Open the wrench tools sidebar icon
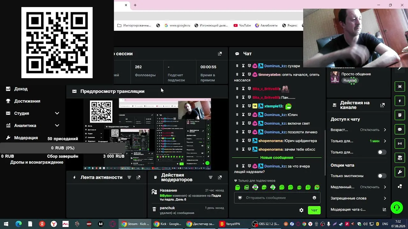408x229 pixels. coord(400,172)
